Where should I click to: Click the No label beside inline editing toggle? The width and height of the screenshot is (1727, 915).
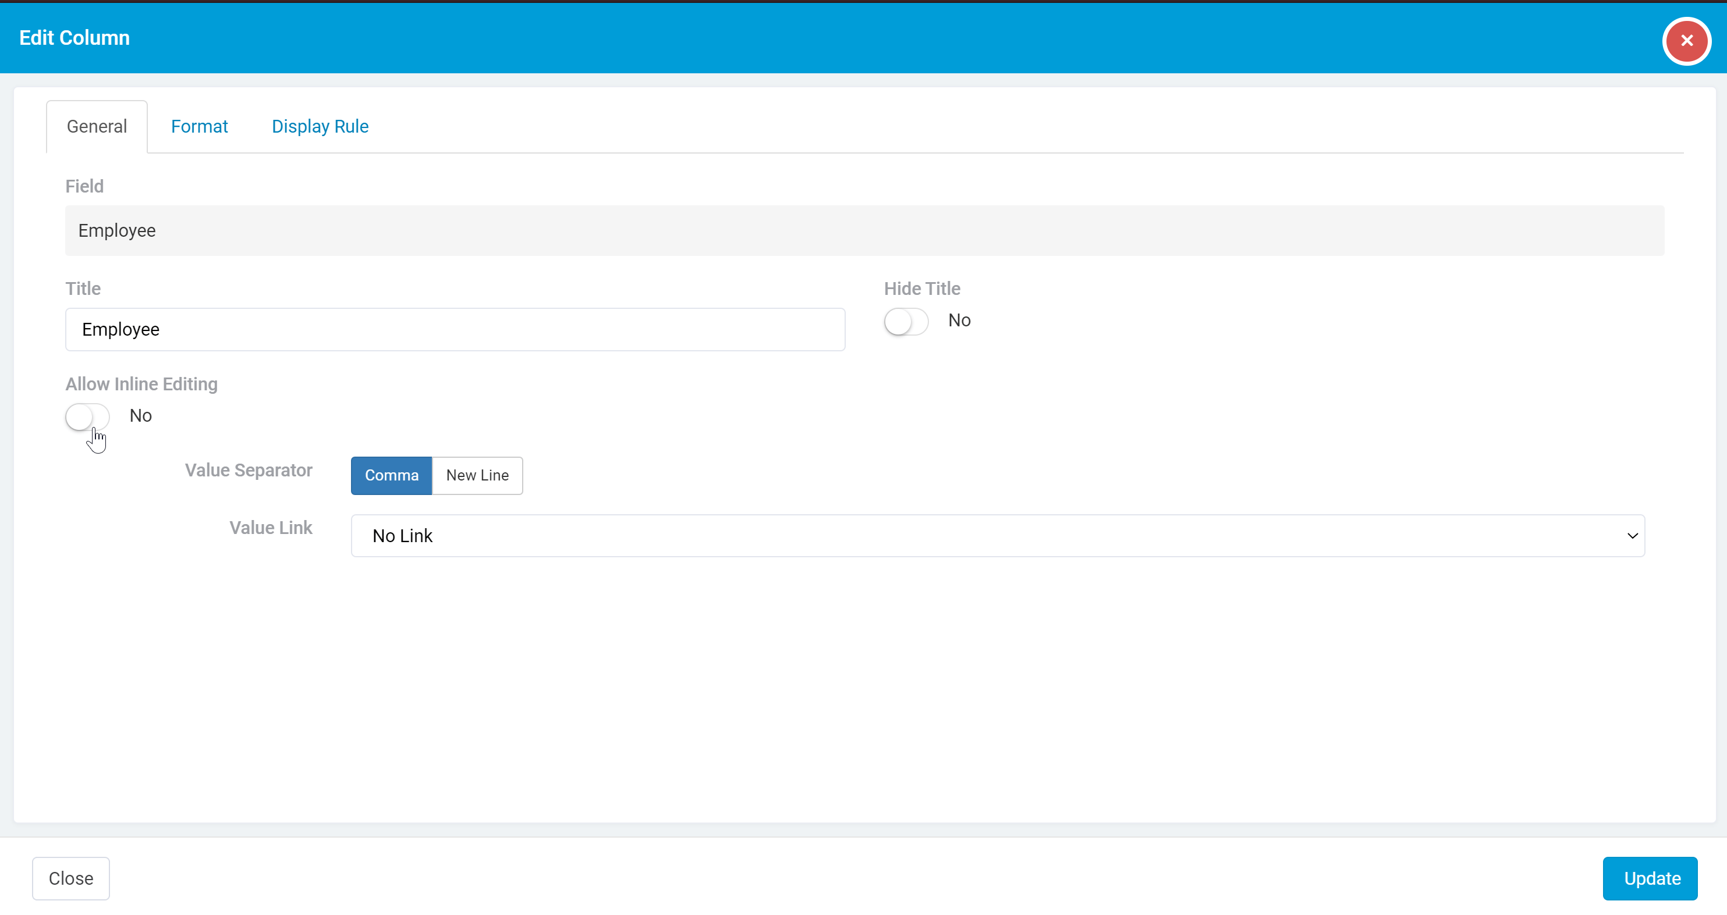140,415
